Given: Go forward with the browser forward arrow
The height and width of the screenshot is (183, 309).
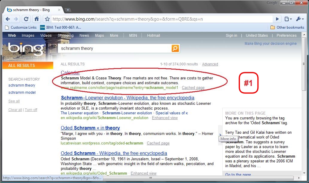Looking at the screenshot, I should [16, 19].
